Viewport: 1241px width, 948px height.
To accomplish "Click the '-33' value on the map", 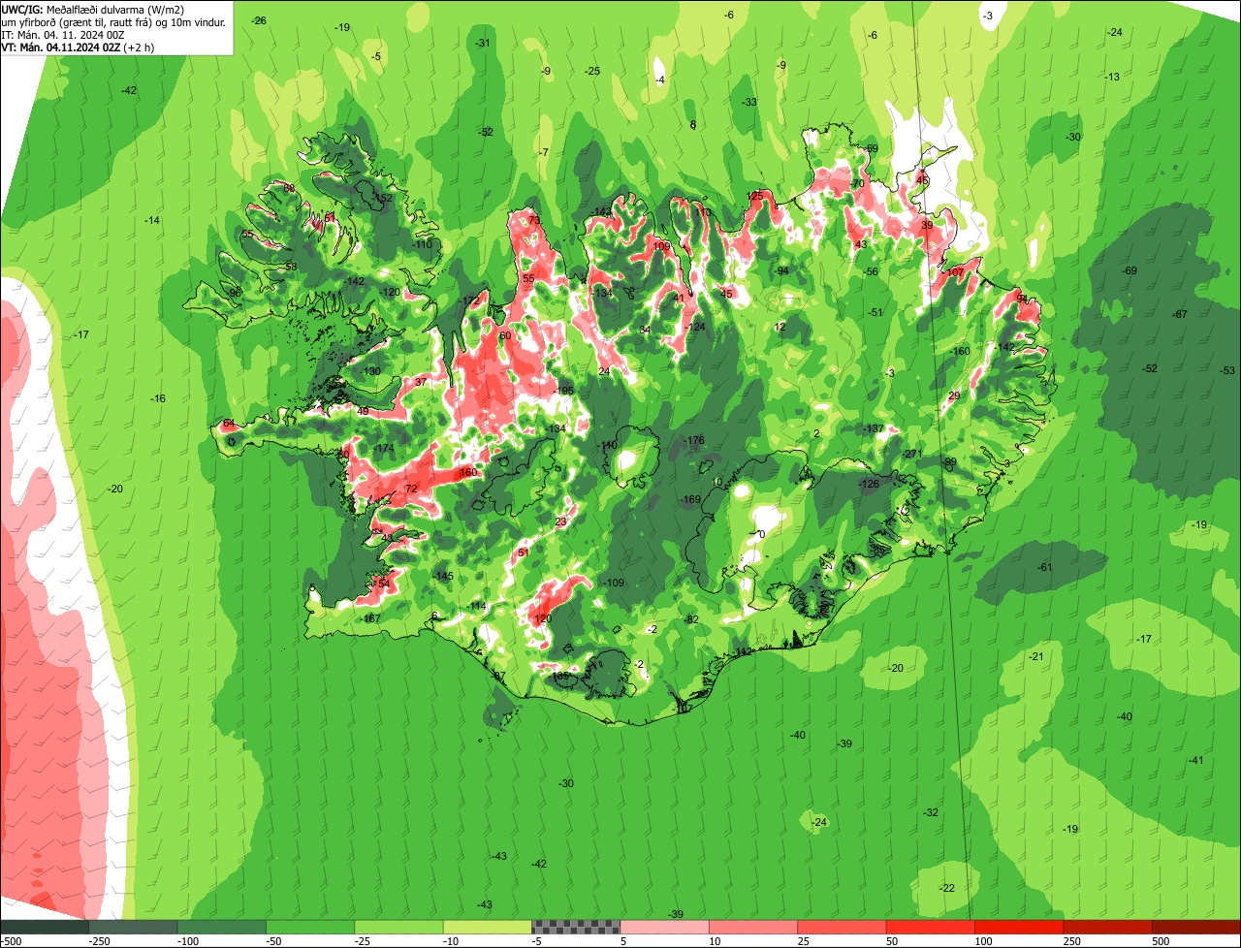I will coord(749,102).
